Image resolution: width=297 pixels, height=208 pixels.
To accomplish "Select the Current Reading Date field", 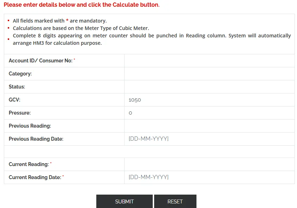I will click(209, 177).
